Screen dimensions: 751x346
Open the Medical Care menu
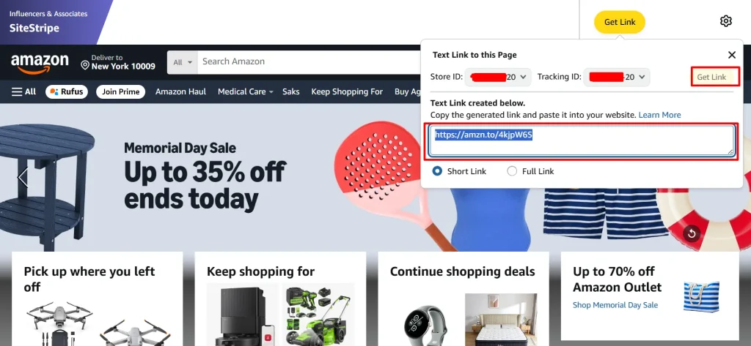245,91
